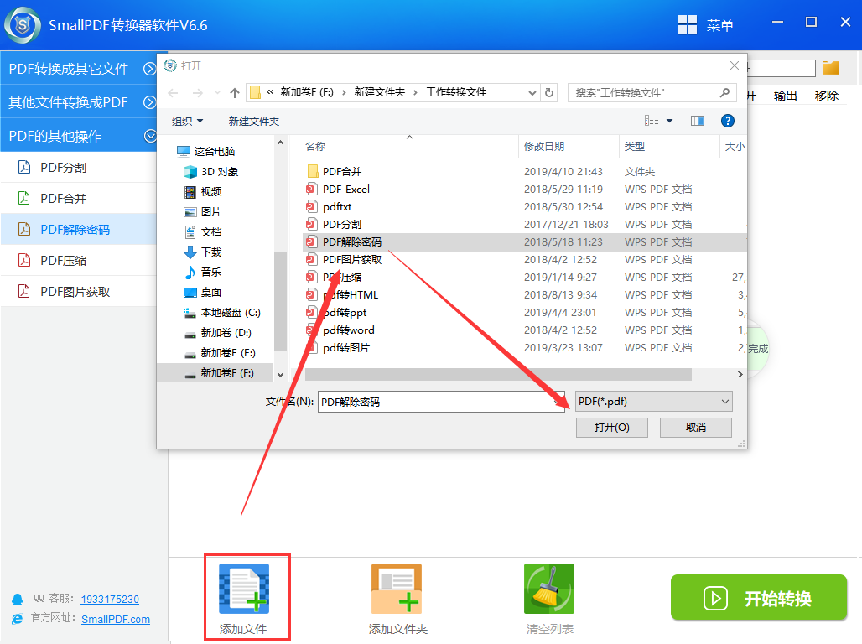Expand 其他文件转换成PDF section

(x=79, y=102)
